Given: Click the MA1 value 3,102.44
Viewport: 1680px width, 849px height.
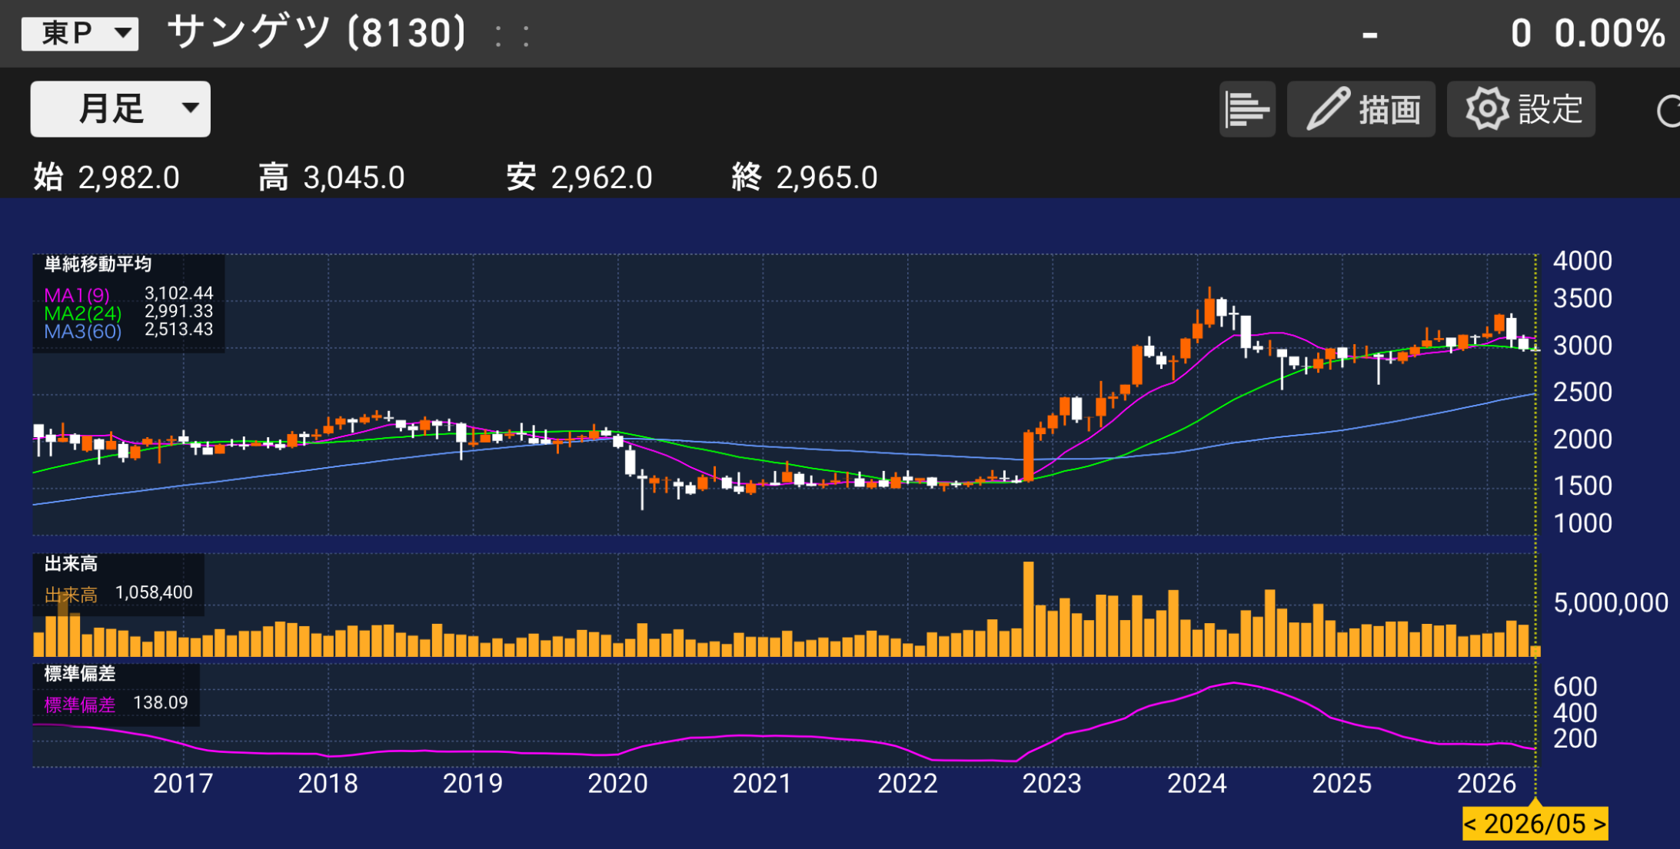Looking at the screenshot, I should [x=178, y=293].
